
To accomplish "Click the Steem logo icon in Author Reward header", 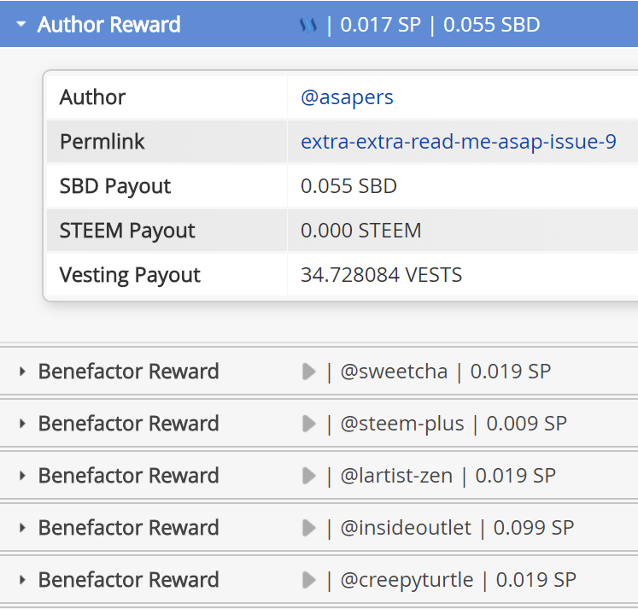I will (307, 25).
